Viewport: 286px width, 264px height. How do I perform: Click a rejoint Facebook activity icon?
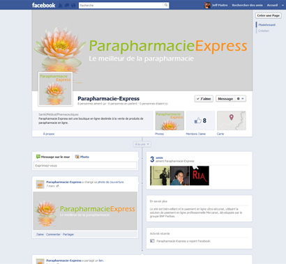click(152, 241)
